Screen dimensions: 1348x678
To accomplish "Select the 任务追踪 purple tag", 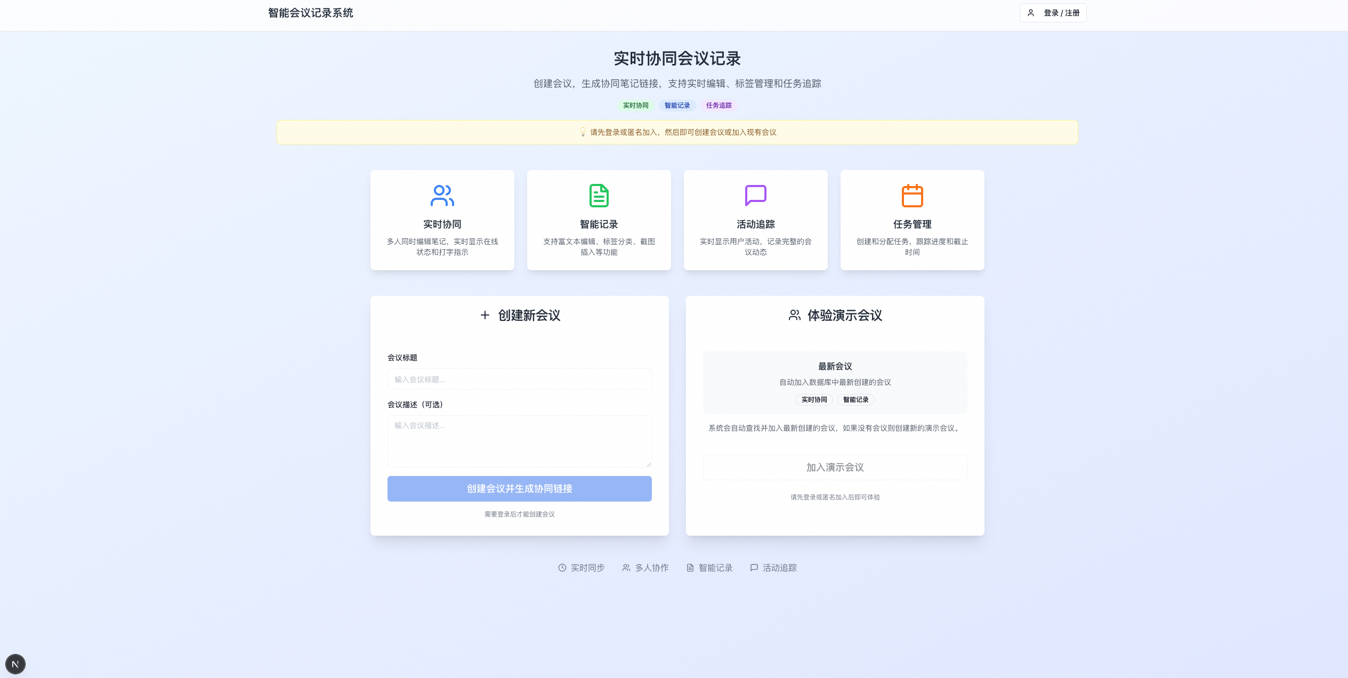I will [720, 105].
